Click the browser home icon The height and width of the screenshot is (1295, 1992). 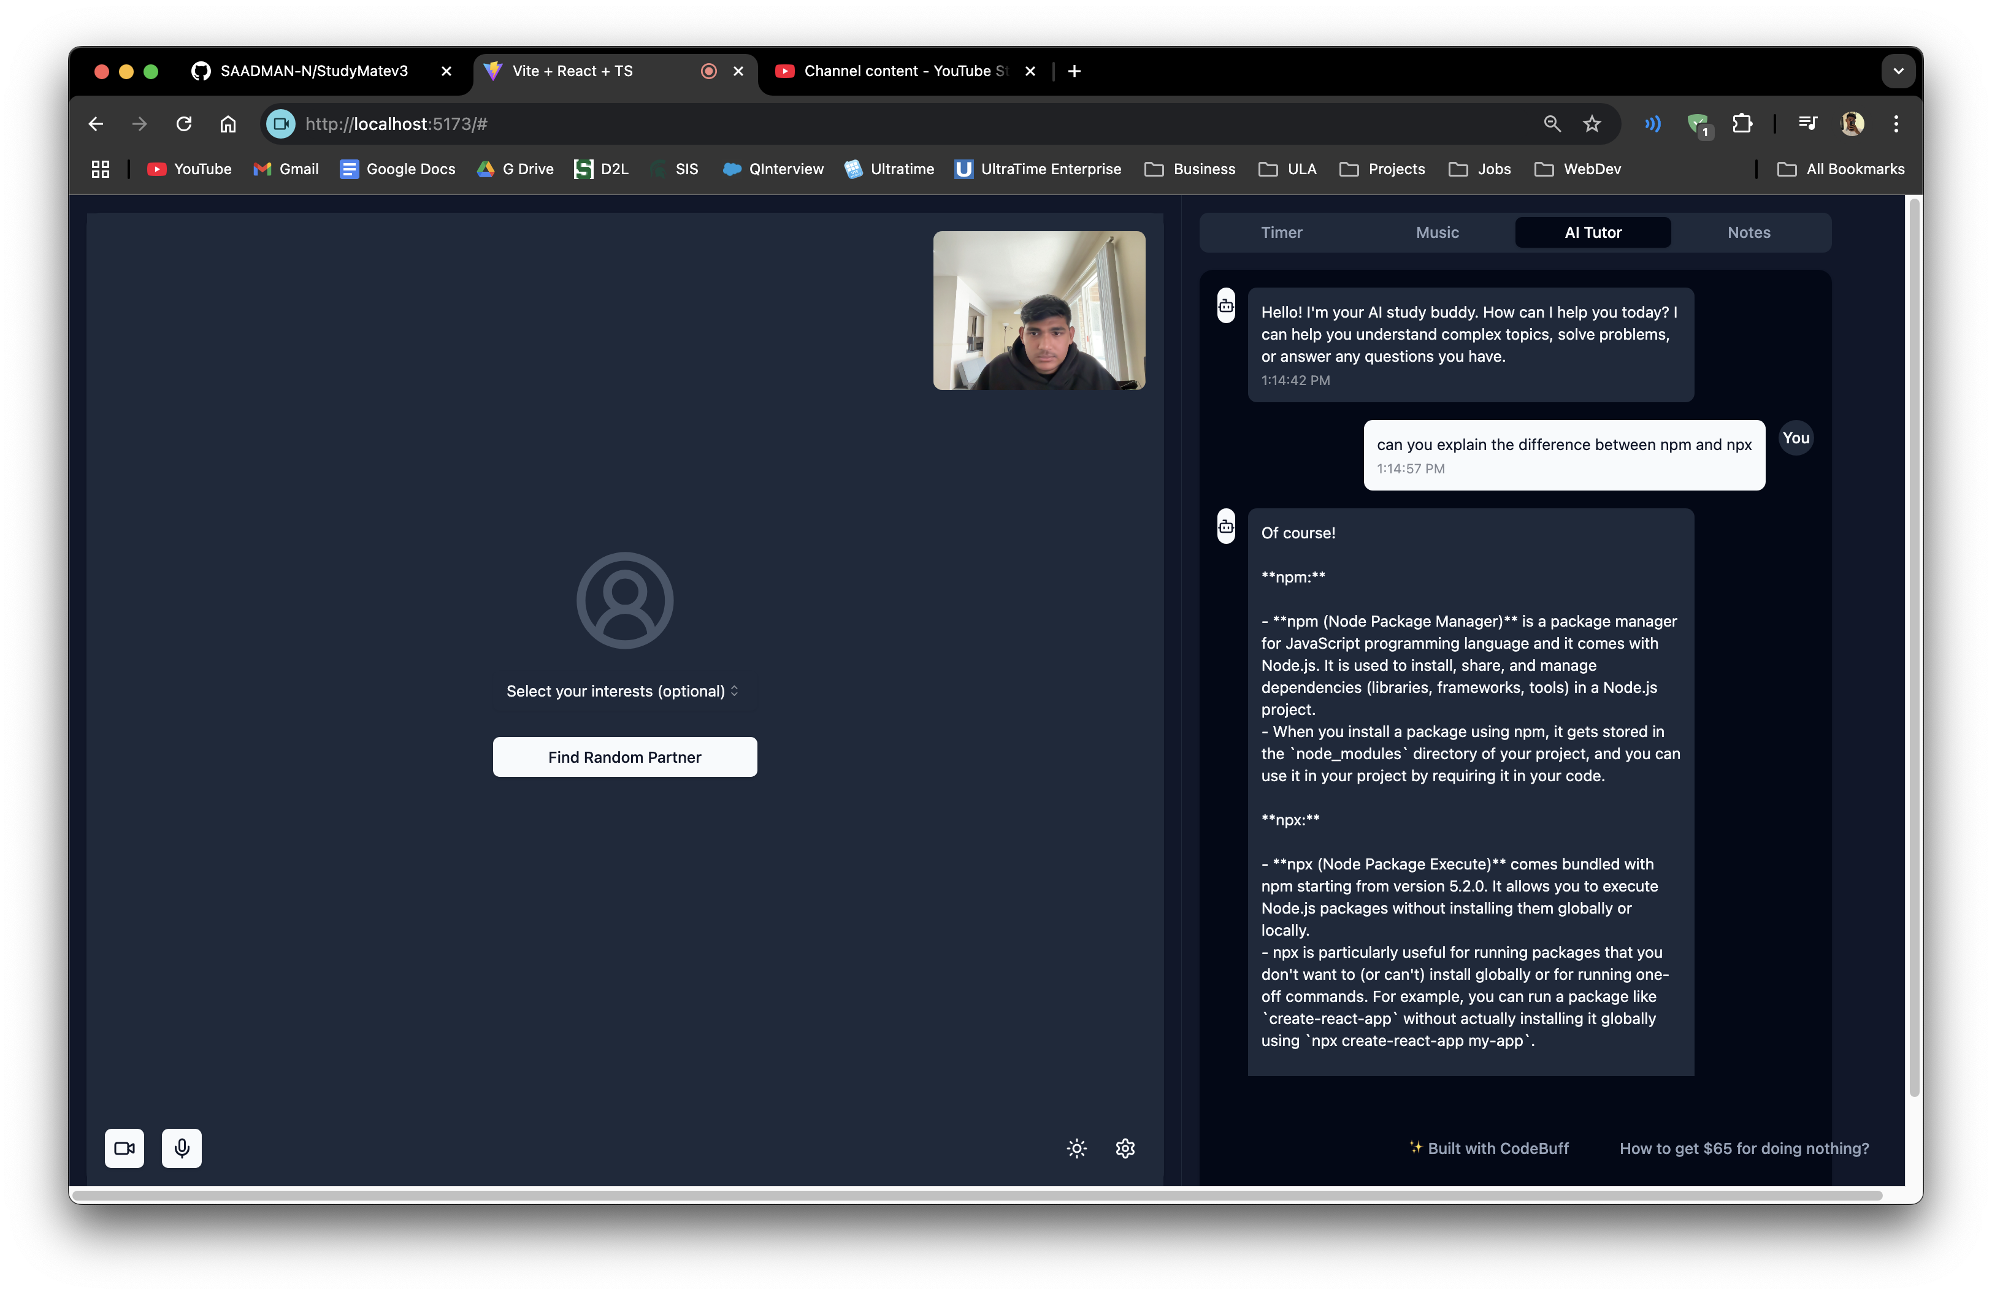228,124
